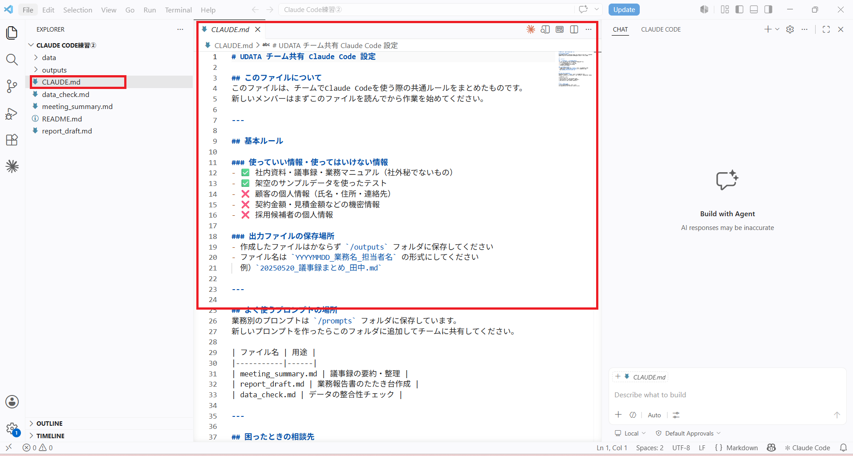Open the Search view in activity bar
Image resolution: width=853 pixels, height=456 pixels.
12,60
